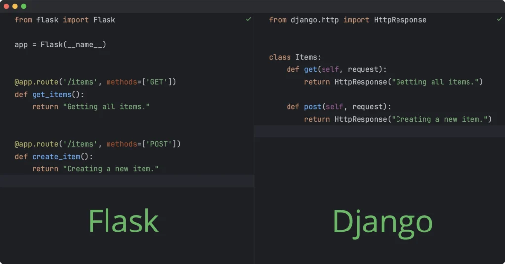Click the large green Django label
505x264 pixels.
click(x=382, y=222)
